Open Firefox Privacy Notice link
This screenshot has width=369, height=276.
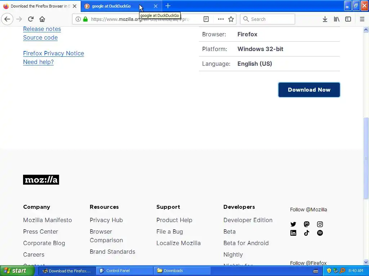coord(53,53)
